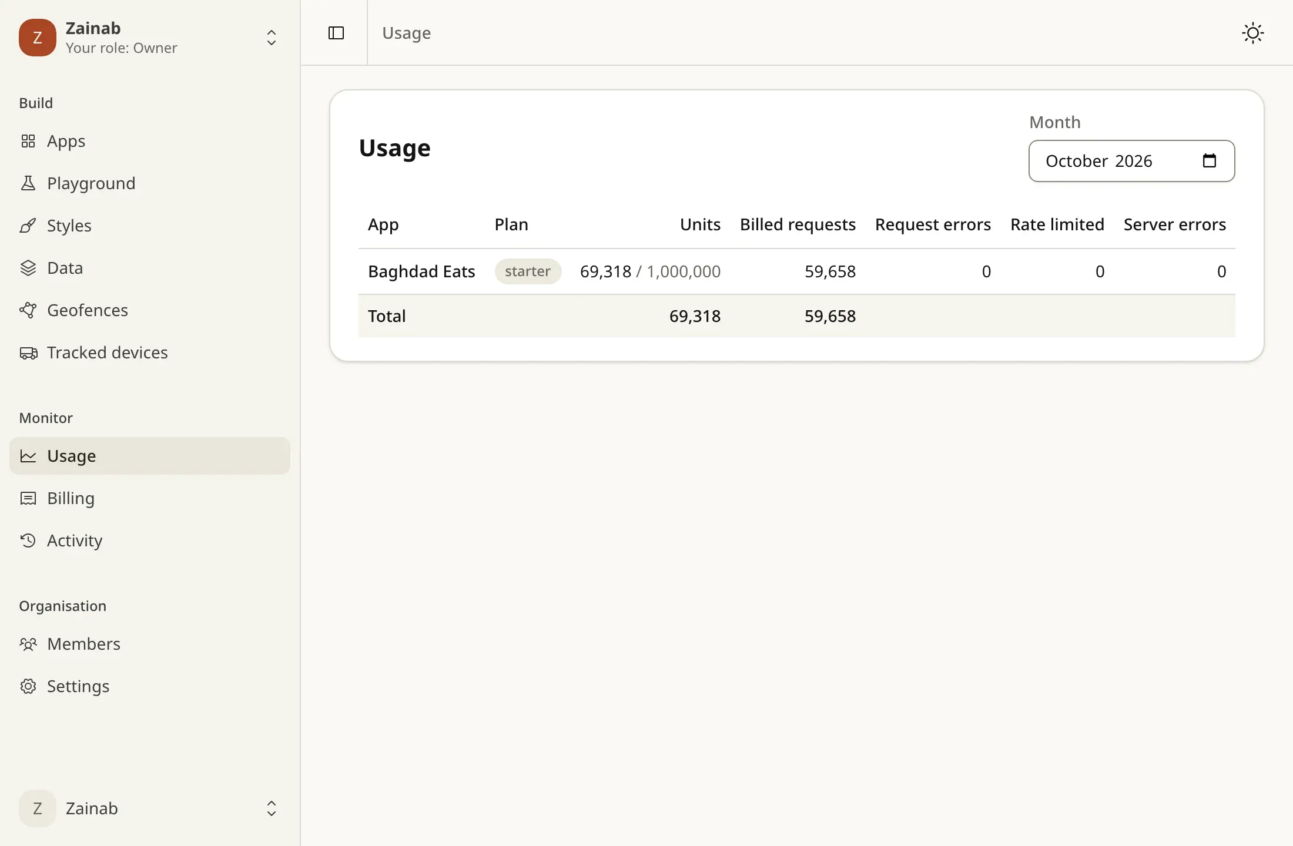Select the Tracked devices truck icon

click(28, 352)
